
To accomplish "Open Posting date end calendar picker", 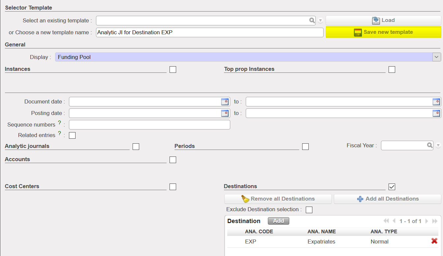I will (436, 113).
